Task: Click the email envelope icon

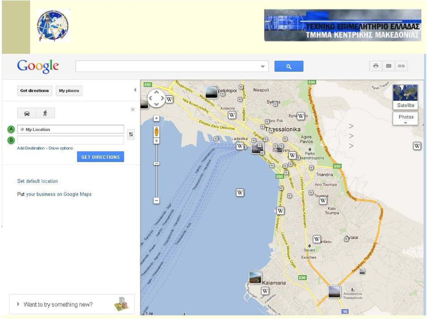Action: coord(389,66)
